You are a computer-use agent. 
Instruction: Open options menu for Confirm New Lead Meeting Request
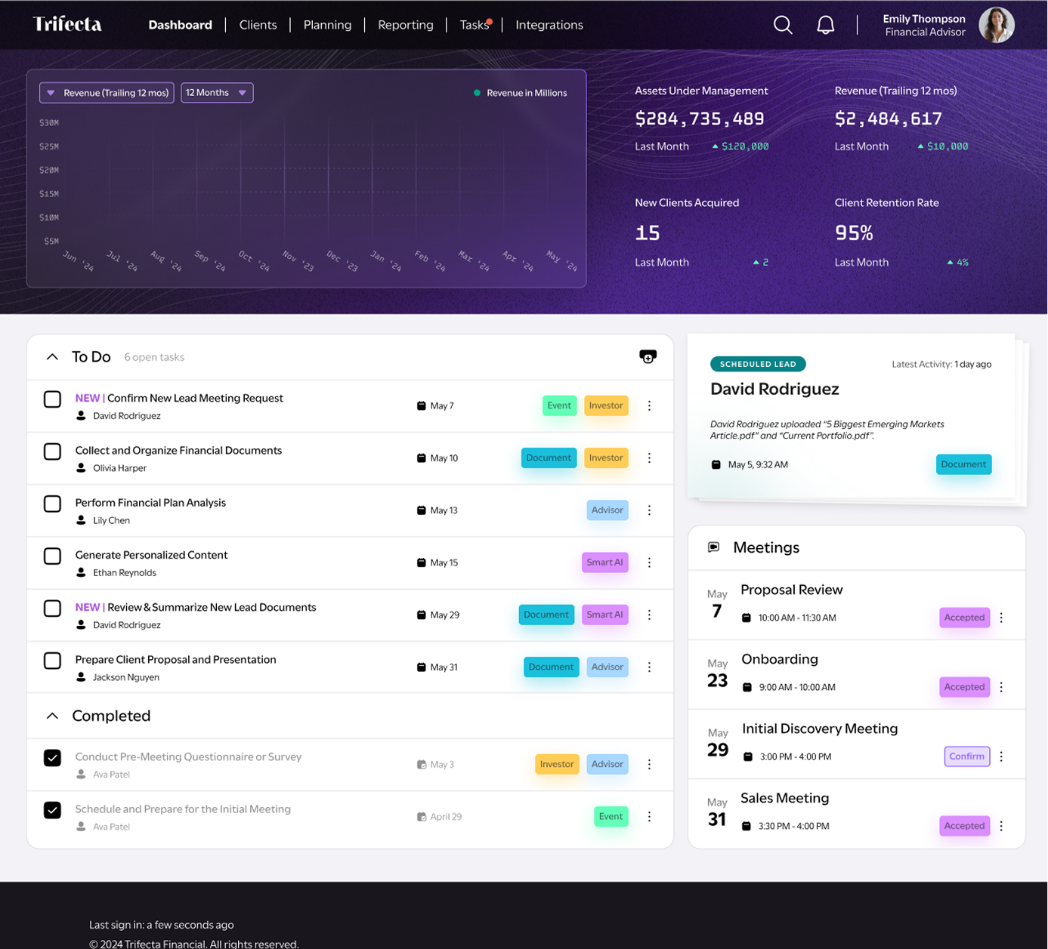pos(649,405)
